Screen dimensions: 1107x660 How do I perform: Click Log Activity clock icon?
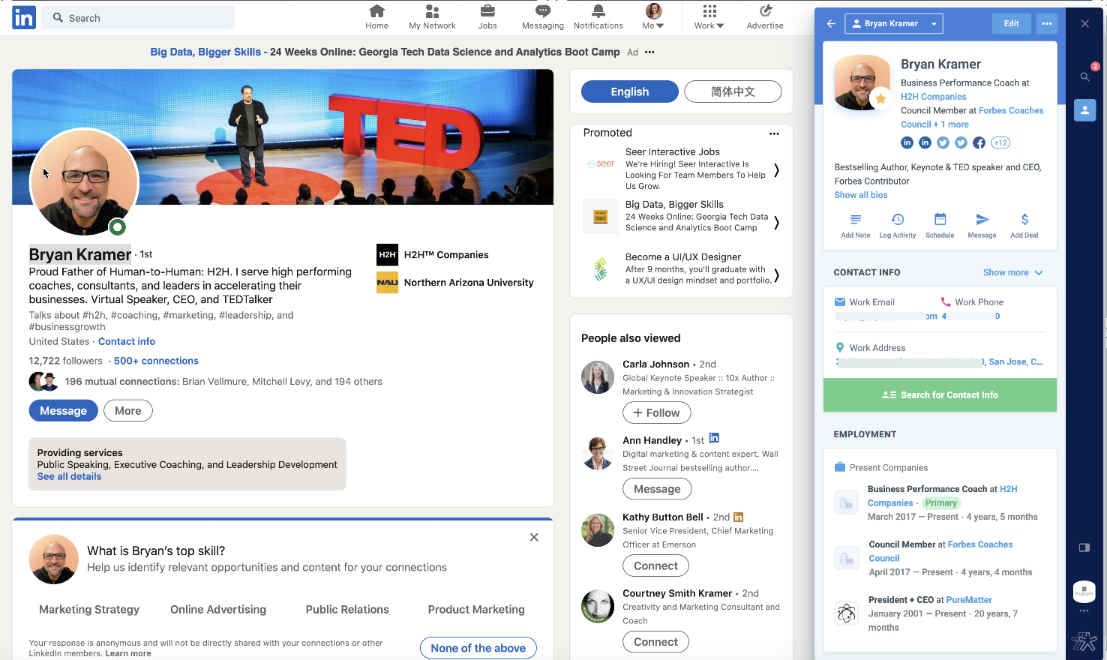pos(898,220)
